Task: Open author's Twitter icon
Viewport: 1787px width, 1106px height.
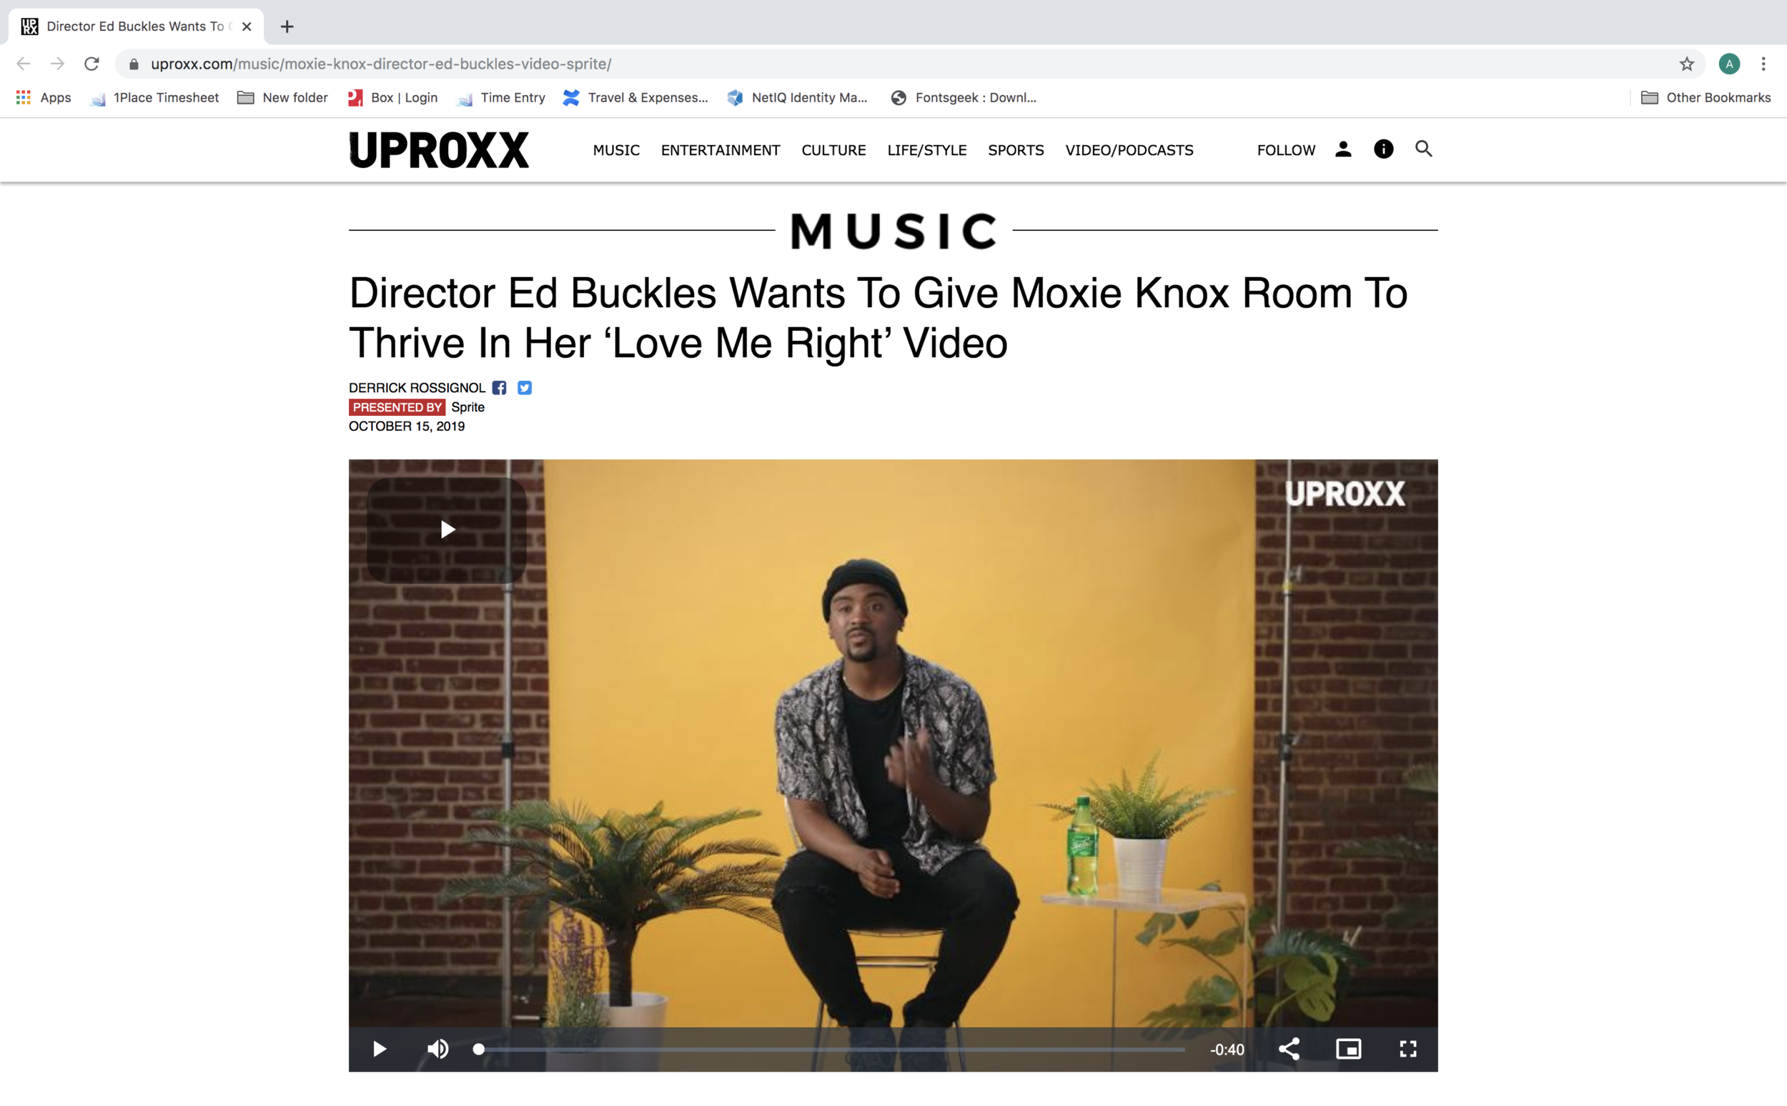Action: coord(525,388)
